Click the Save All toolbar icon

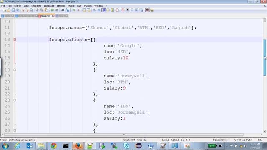[18, 10]
